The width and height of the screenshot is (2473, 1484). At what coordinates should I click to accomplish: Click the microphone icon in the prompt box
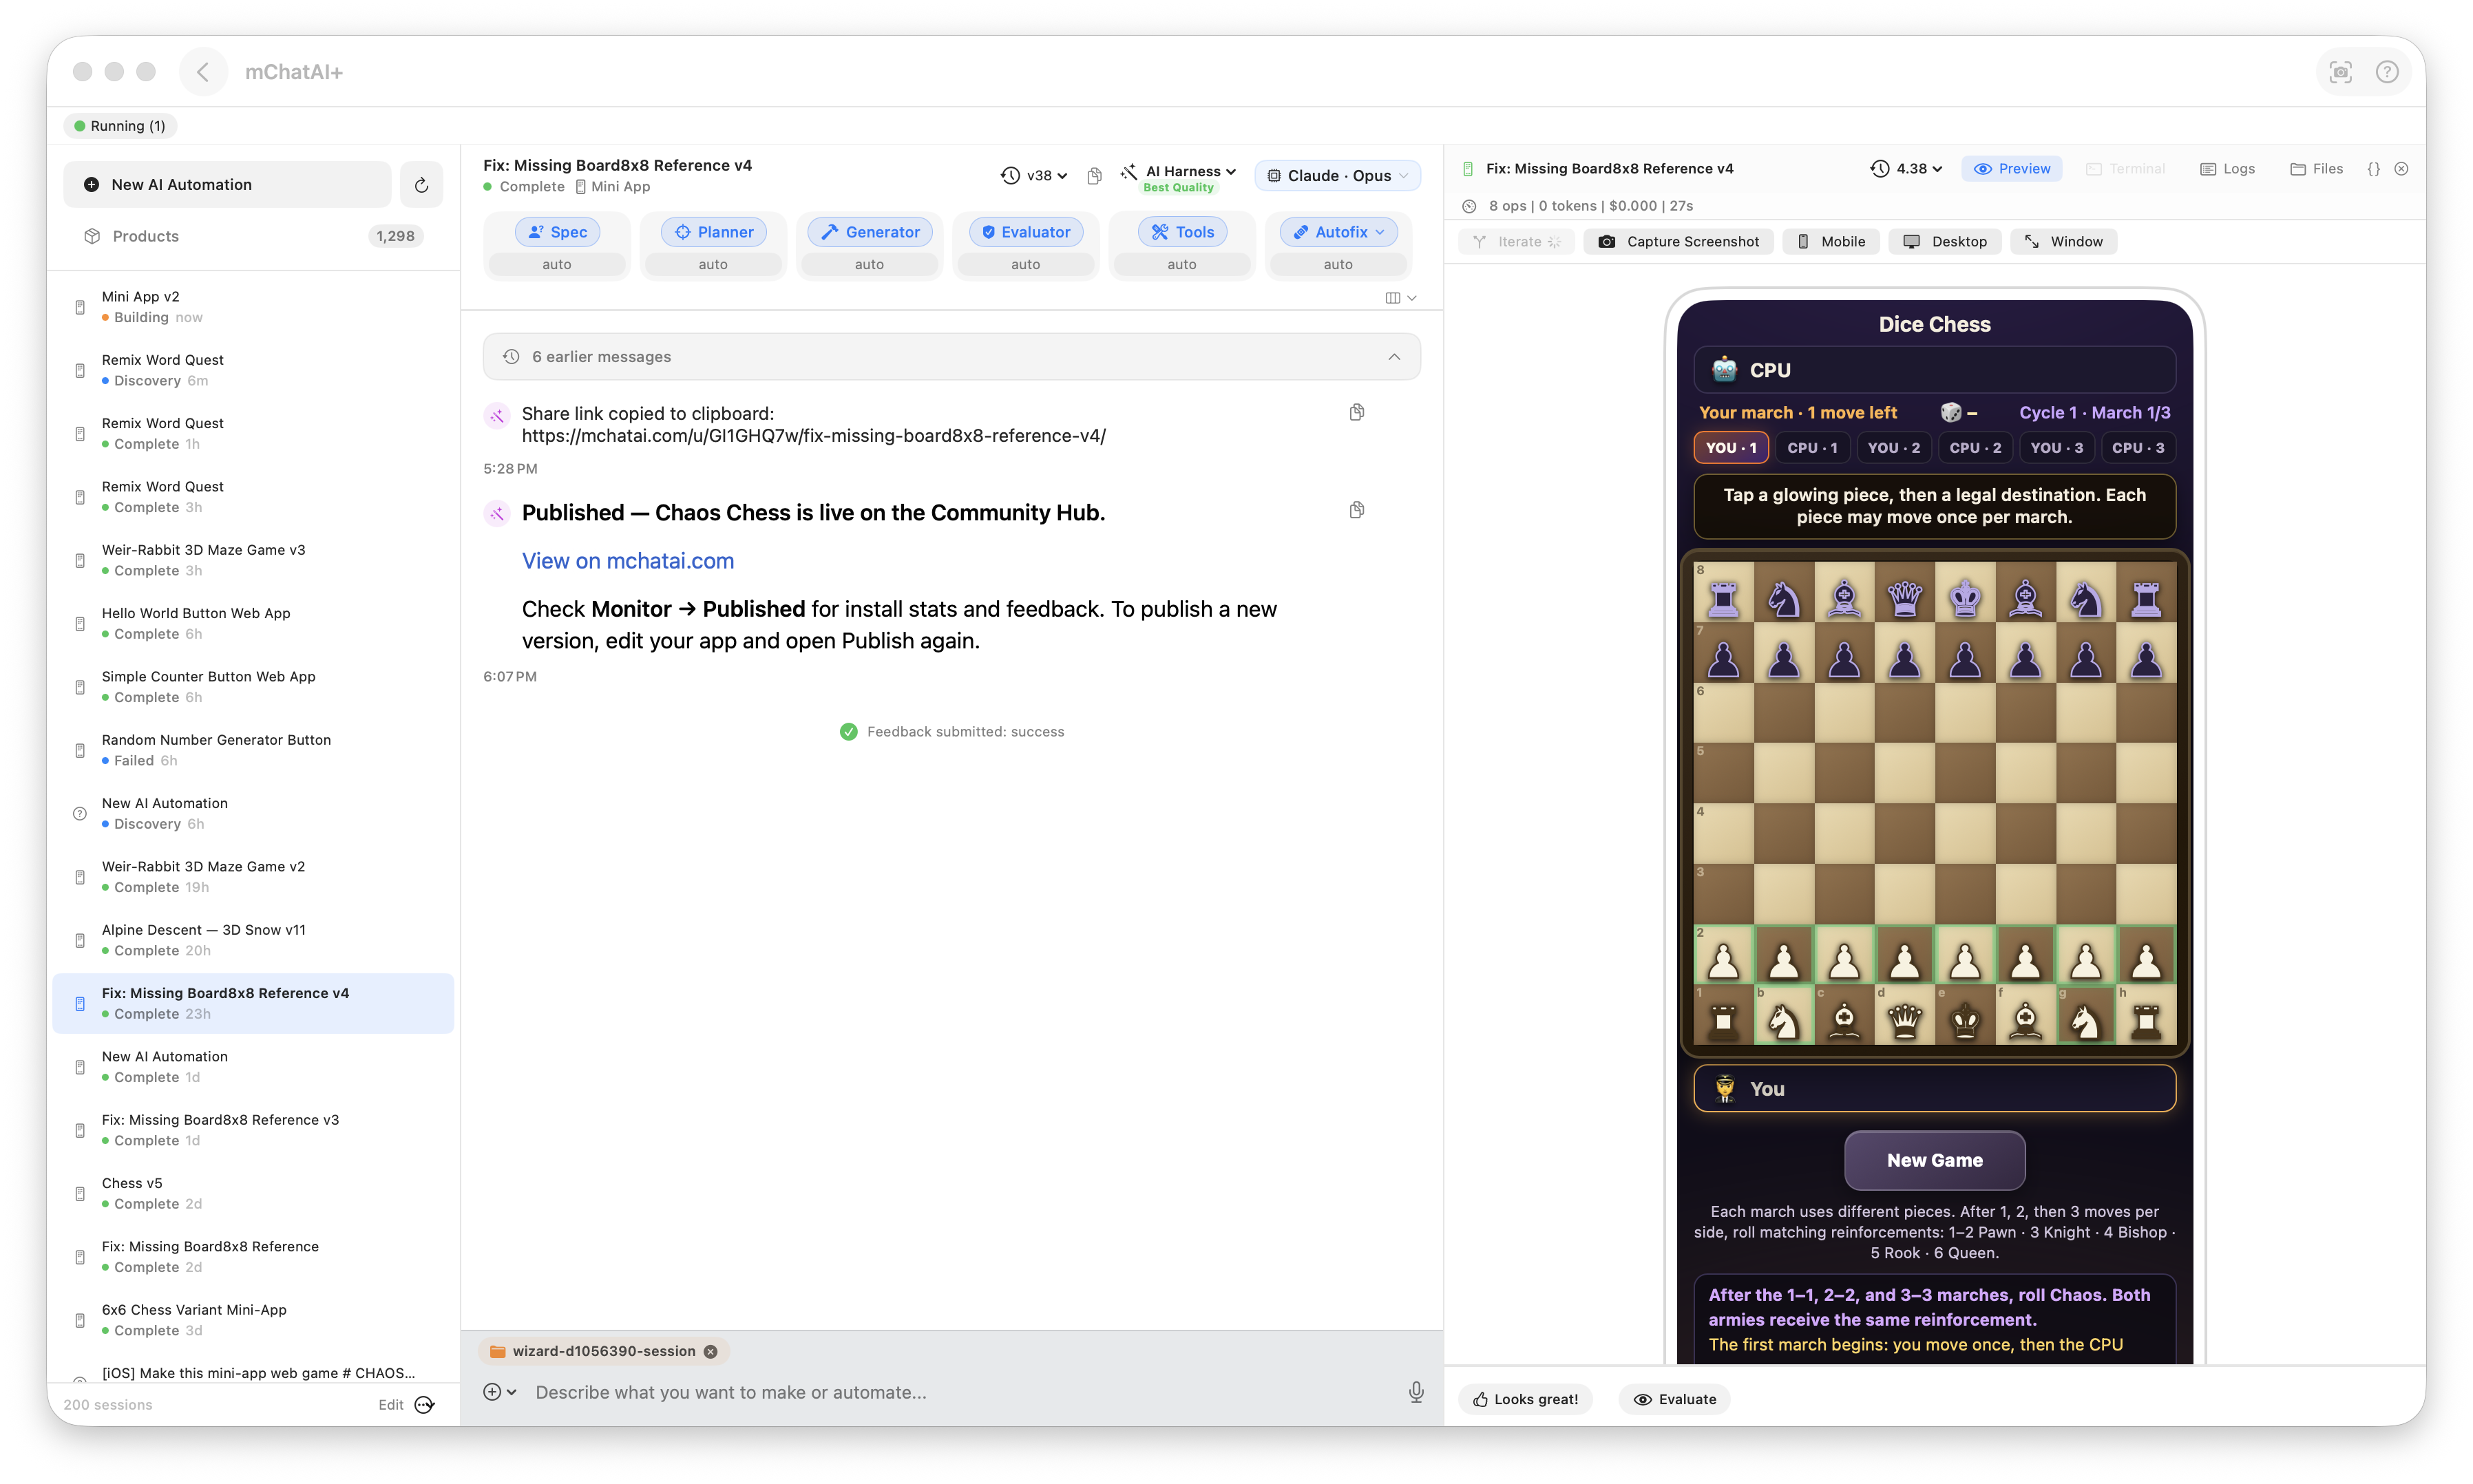(x=1416, y=1392)
